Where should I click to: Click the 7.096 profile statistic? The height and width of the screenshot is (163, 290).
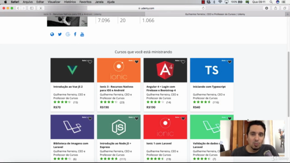[104, 20]
